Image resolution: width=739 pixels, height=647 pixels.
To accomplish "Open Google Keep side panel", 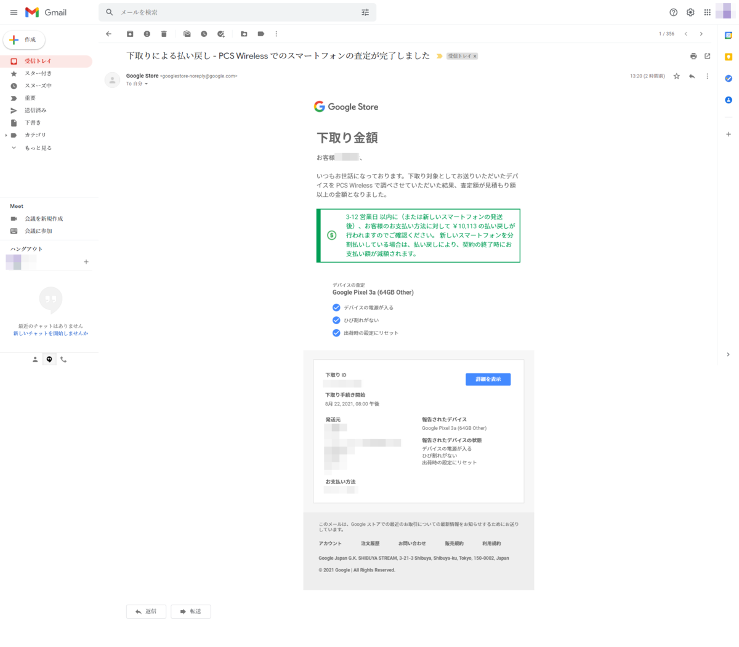I will click(x=729, y=57).
